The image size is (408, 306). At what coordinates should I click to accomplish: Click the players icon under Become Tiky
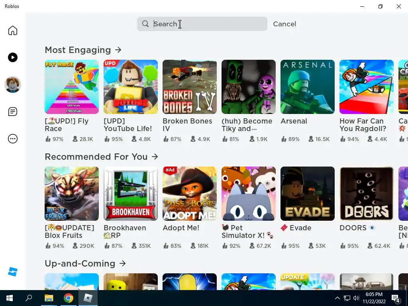point(252,139)
